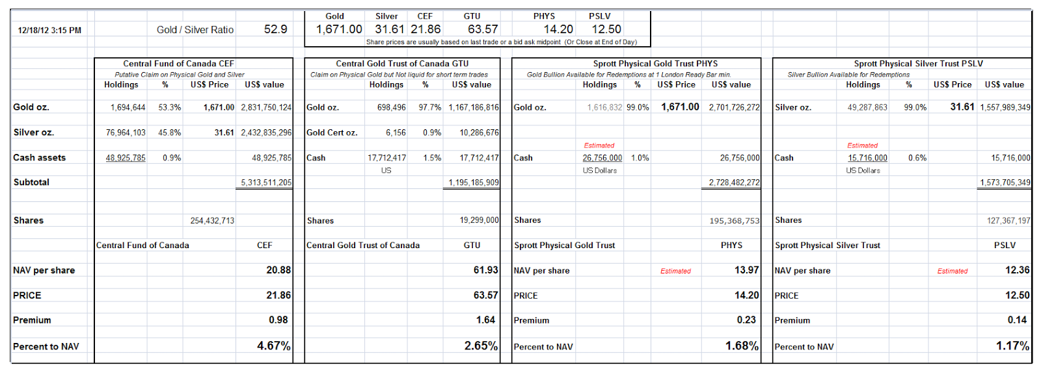Click CEF silver value 2,432,835,296
Viewport: 1041px width, 367px height.
coord(266,133)
